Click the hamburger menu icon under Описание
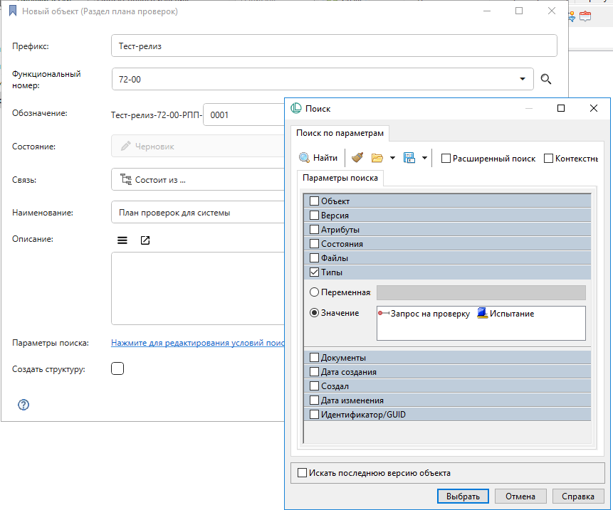Viewport: 613px width, 510px height. (x=122, y=240)
